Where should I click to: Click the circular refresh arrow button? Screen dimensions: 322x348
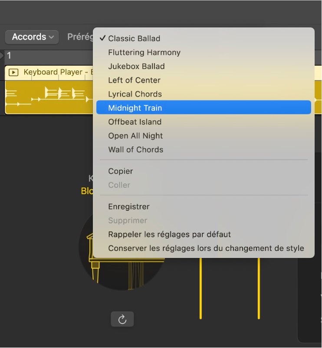coord(122,319)
